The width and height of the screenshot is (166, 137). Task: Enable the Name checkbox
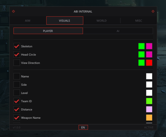(x=17, y=76)
